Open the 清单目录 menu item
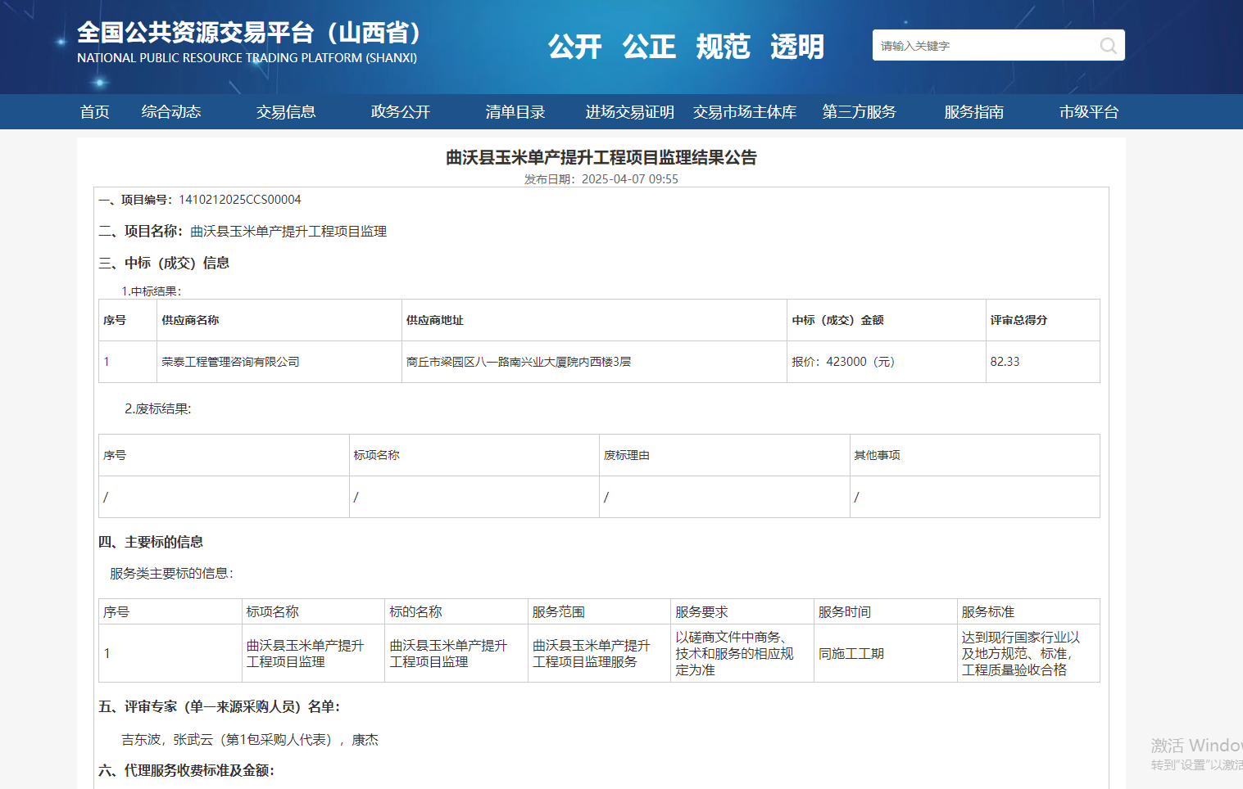This screenshot has width=1243, height=789. point(515,112)
